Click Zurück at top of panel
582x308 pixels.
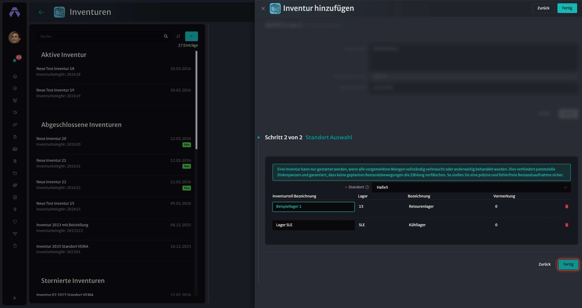pos(543,8)
